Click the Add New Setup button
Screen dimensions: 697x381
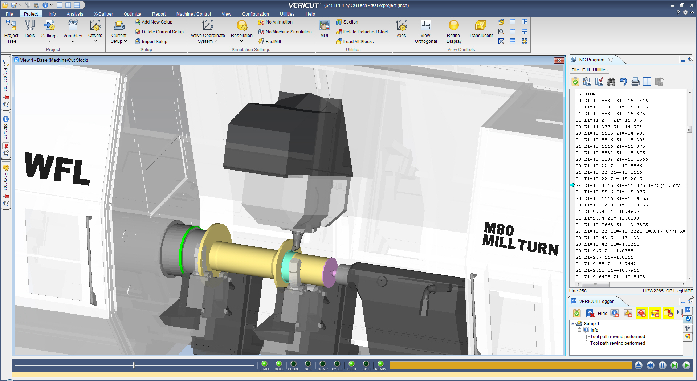[154, 22]
